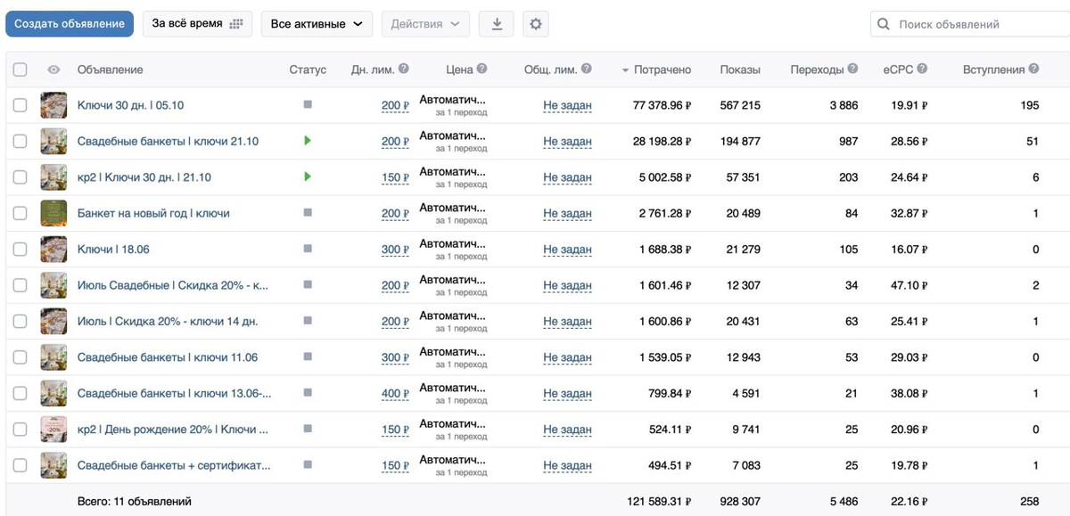
Task: Toggle the select-all checkbox in header
Action: (x=20, y=70)
